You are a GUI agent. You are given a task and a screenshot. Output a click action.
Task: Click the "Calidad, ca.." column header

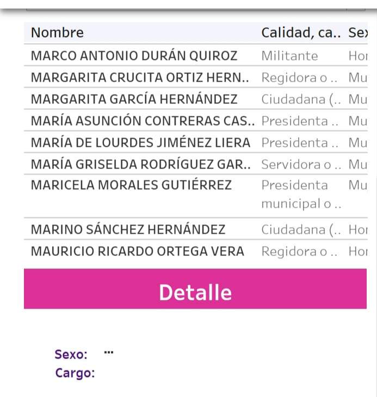[301, 33]
